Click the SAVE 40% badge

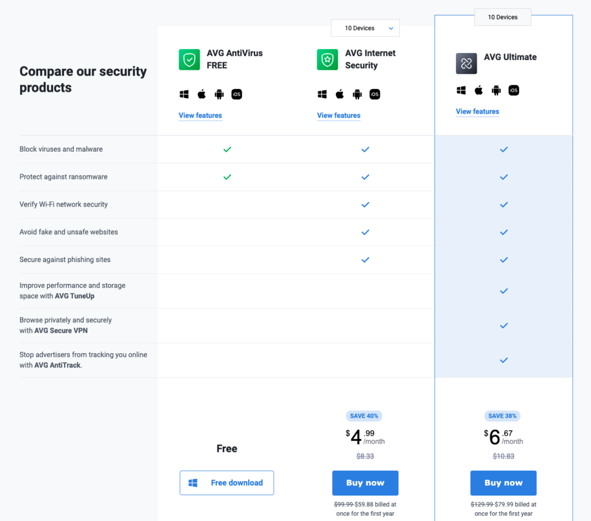coord(364,416)
